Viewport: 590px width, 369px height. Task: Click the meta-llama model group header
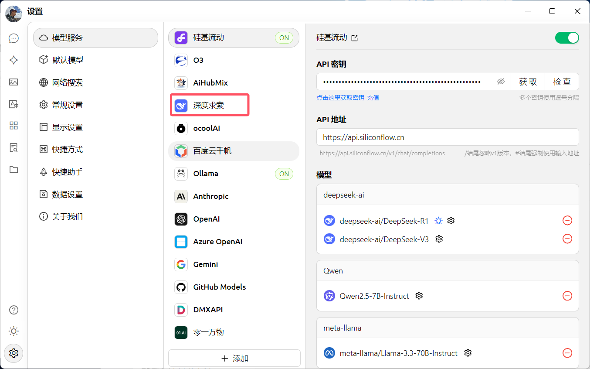(448, 328)
